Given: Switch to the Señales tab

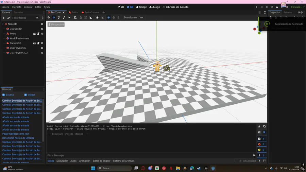Looking at the screenshot, I should pyautogui.click(x=288, y=12).
